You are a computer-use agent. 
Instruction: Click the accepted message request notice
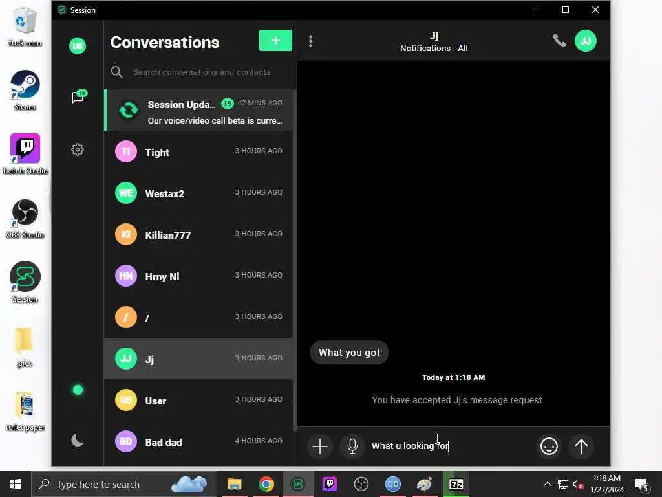pos(457,400)
